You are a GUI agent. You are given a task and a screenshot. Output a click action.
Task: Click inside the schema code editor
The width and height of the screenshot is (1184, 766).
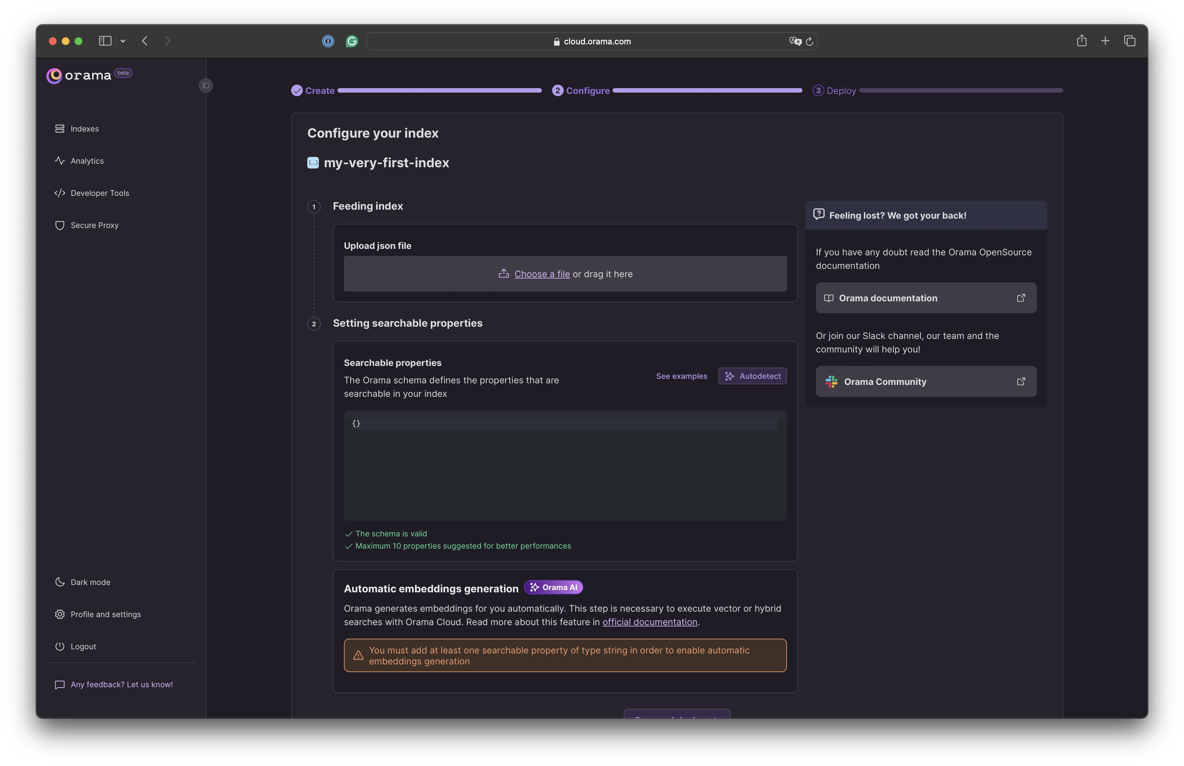[x=565, y=466]
